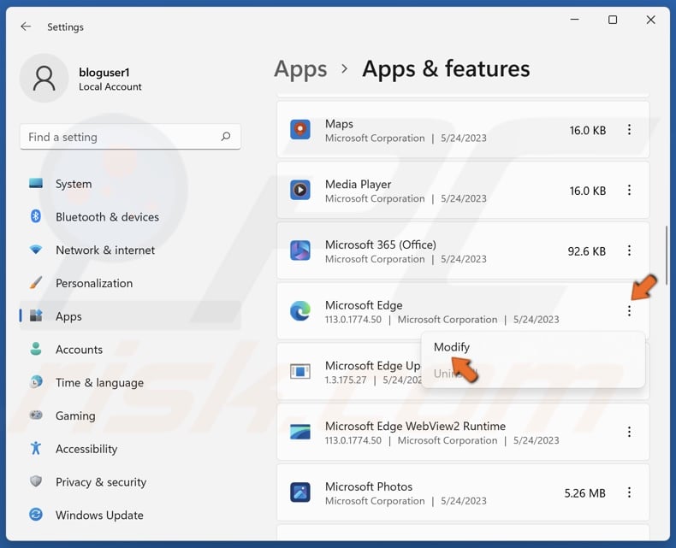Toggle the Microsoft Edge three-dot menu
676x548 pixels.
click(629, 311)
